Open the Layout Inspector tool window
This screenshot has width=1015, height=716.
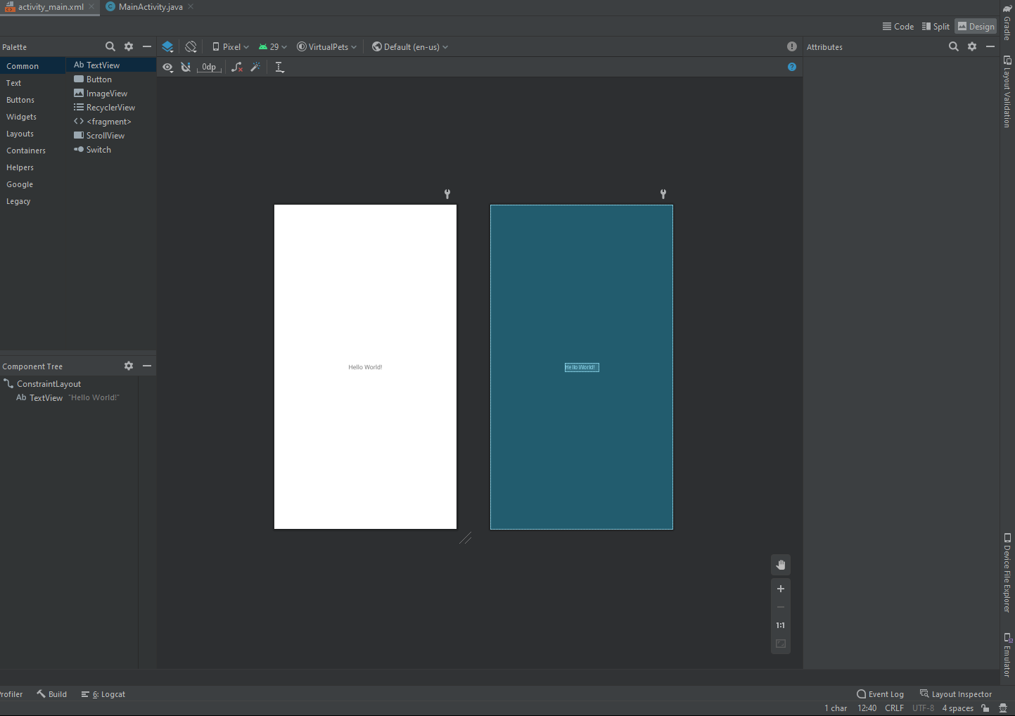pyautogui.click(x=956, y=694)
